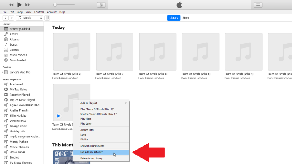Select Lance's iPad Pro device
292x164 pixels.
(20, 72)
